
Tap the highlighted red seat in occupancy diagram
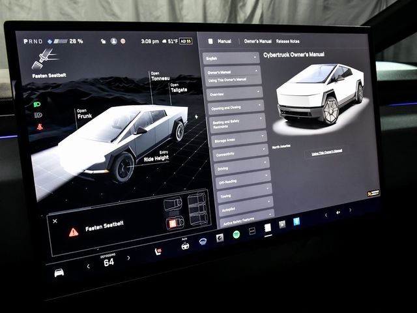click(x=174, y=223)
